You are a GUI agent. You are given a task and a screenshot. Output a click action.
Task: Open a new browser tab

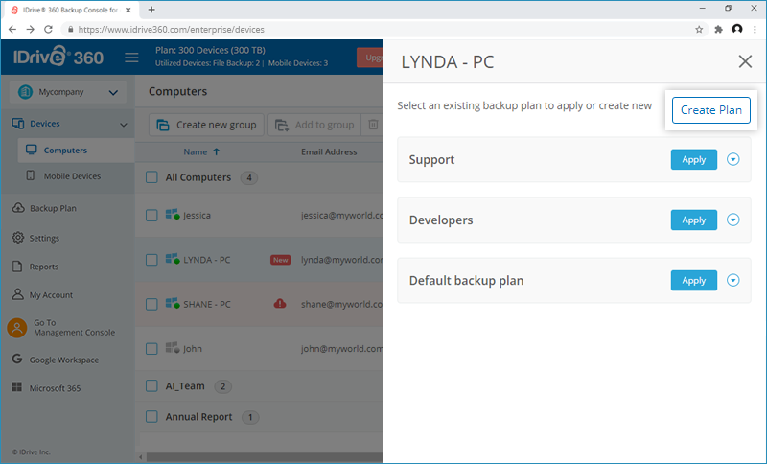click(x=151, y=10)
